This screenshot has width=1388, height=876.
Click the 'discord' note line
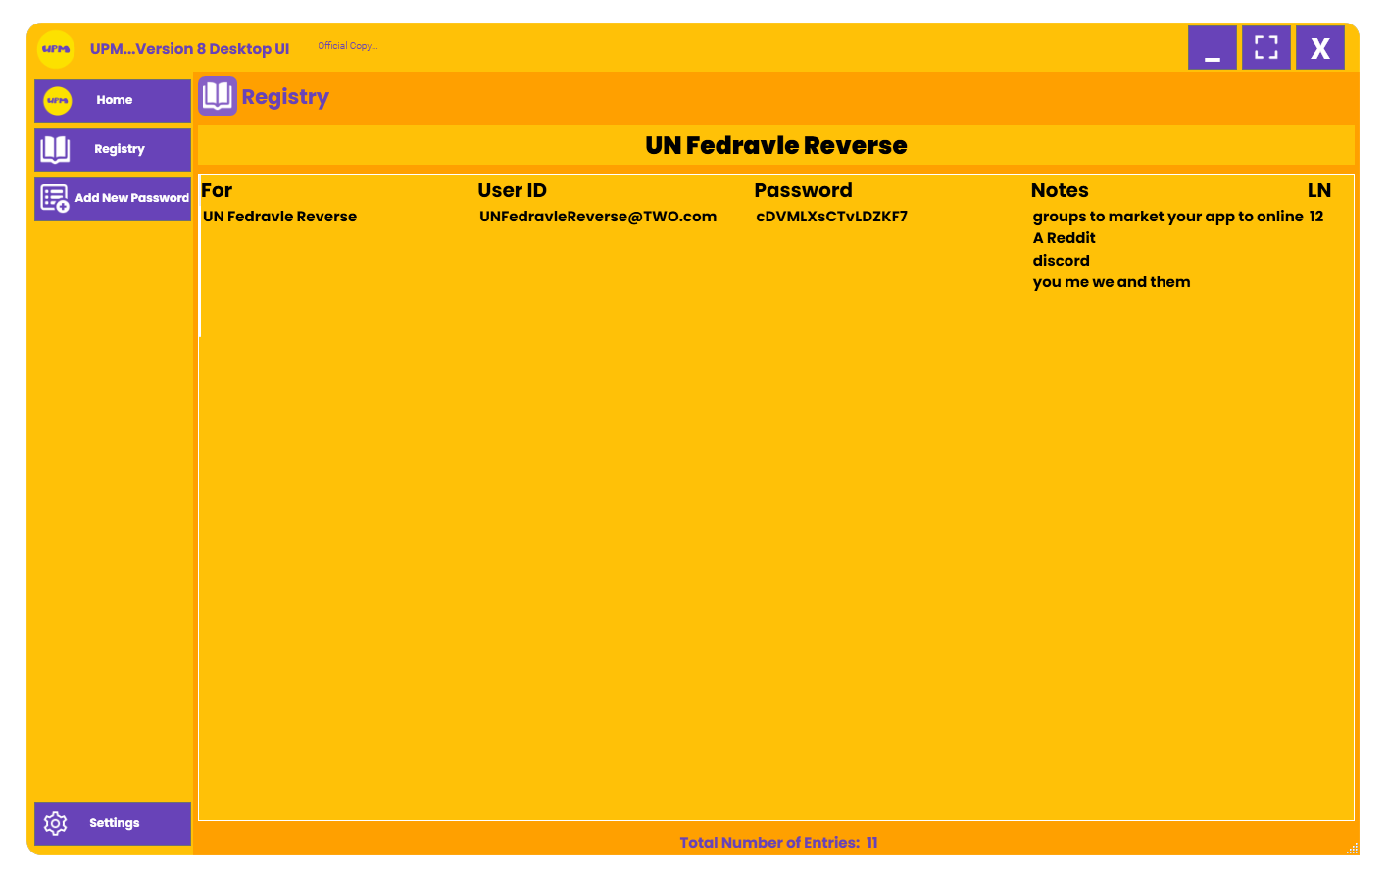pyautogui.click(x=1061, y=261)
